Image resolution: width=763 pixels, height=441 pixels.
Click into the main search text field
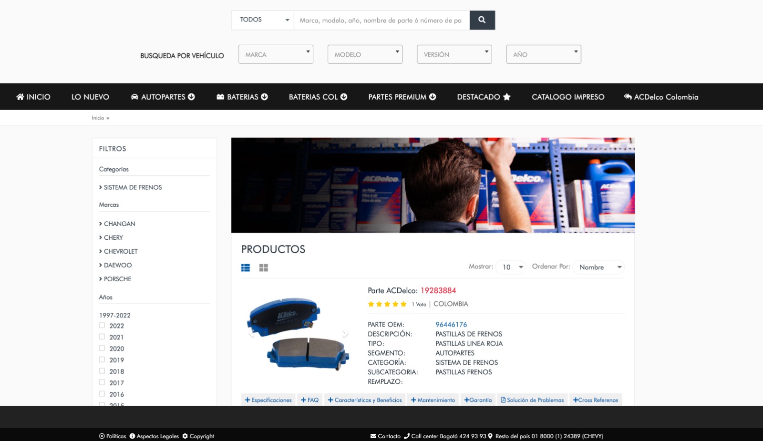[381, 20]
